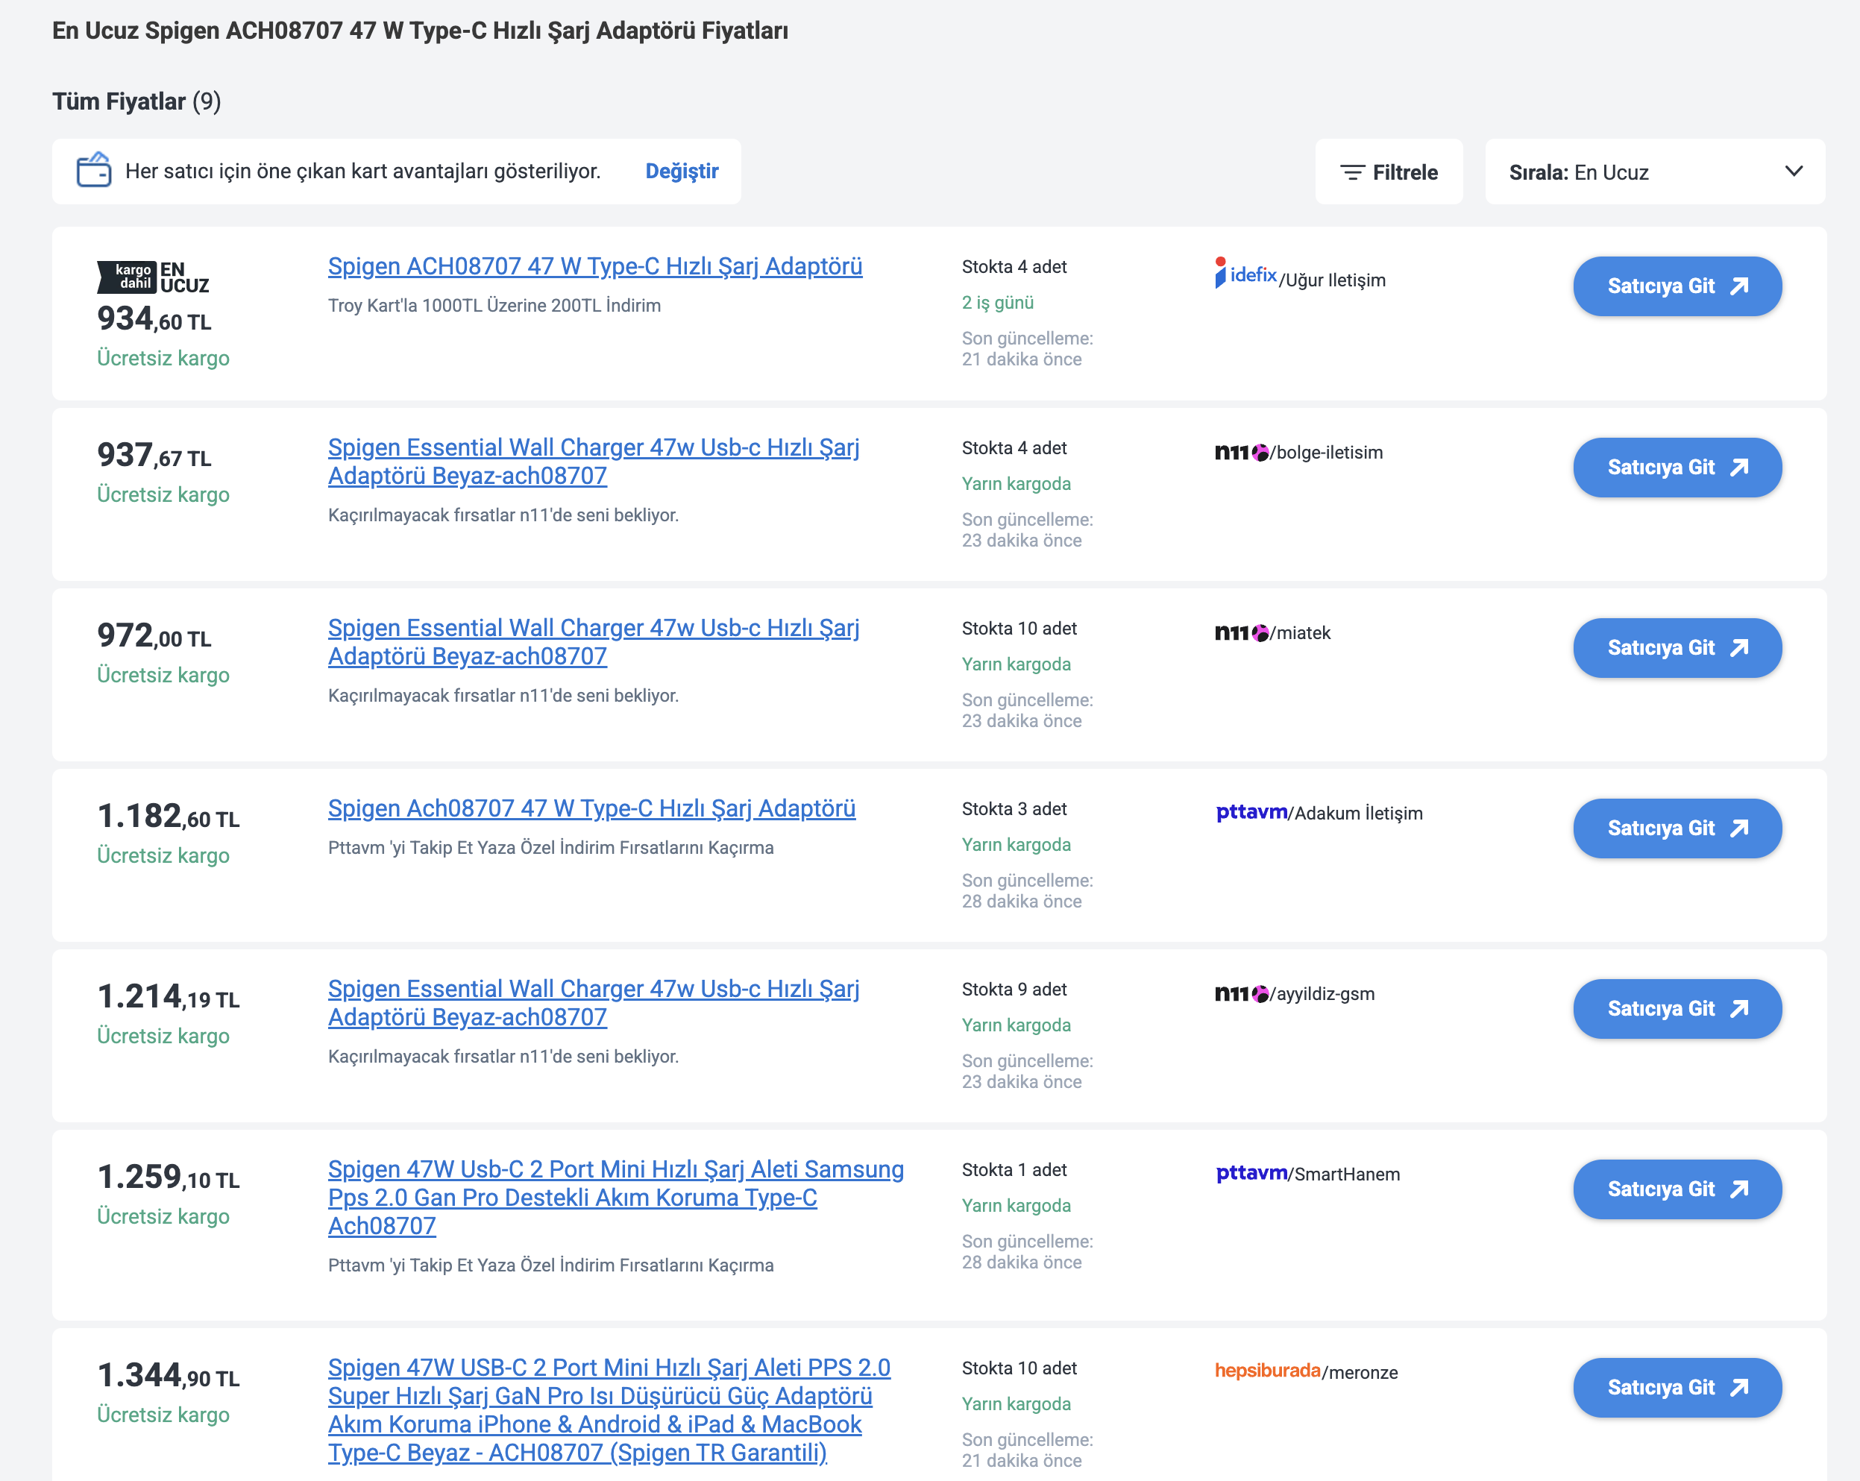Click the pttavm logo for Adakum İletişim
This screenshot has width=1860, height=1481.
pos(1251,813)
